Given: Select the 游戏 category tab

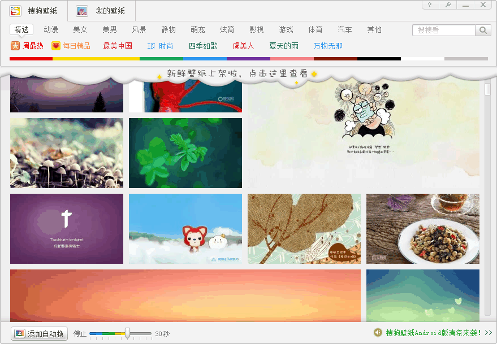Looking at the screenshot, I should pyautogui.click(x=286, y=29).
